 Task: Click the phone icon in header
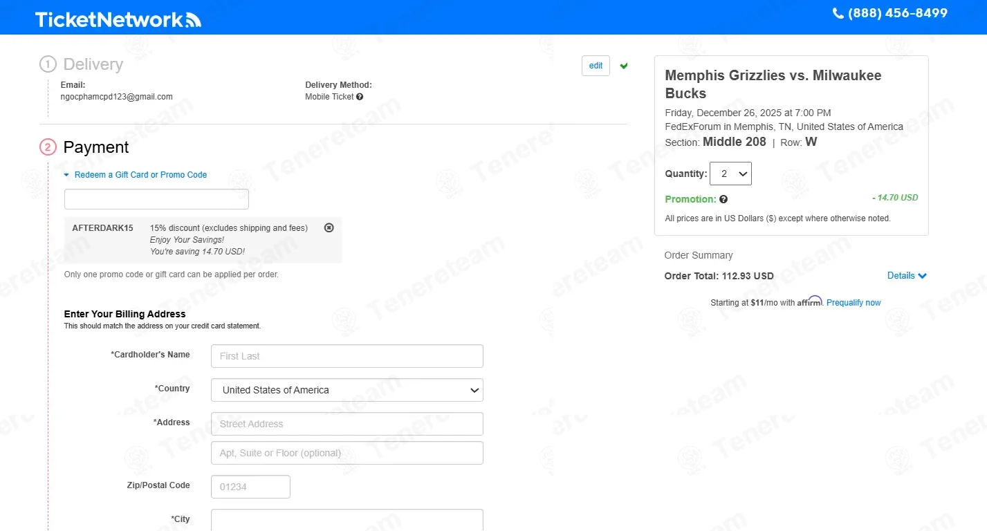838,13
